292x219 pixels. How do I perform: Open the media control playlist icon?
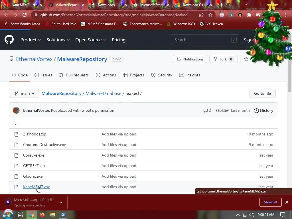[x=258, y=15]
